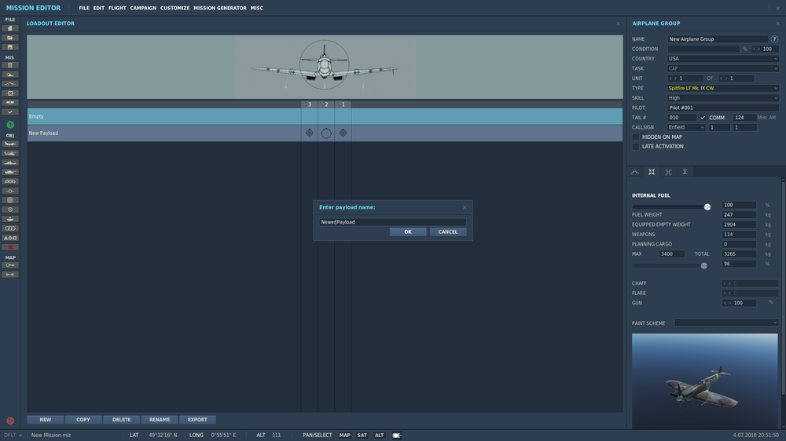
Task: Click the new mission file icon
Action: coord(10,28)
